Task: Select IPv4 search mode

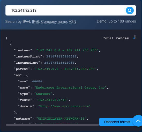Action: (x=26, y=21)
